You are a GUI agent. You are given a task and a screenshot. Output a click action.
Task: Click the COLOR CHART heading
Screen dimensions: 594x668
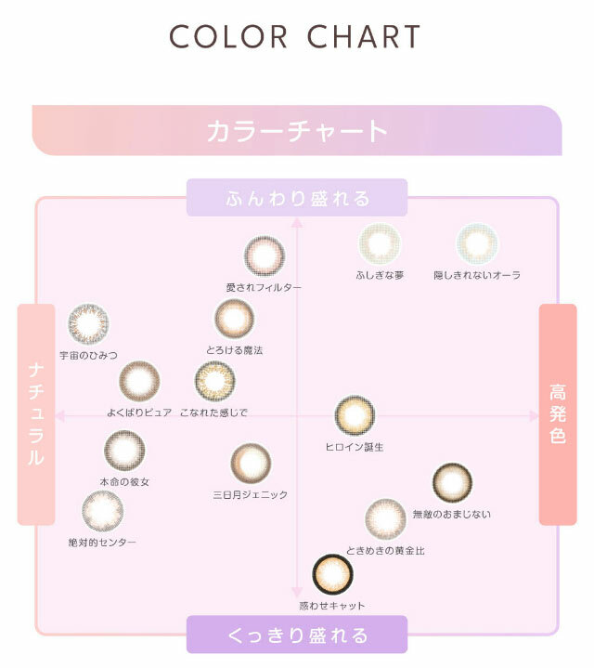pyautogui.click(x=297, y=37)
